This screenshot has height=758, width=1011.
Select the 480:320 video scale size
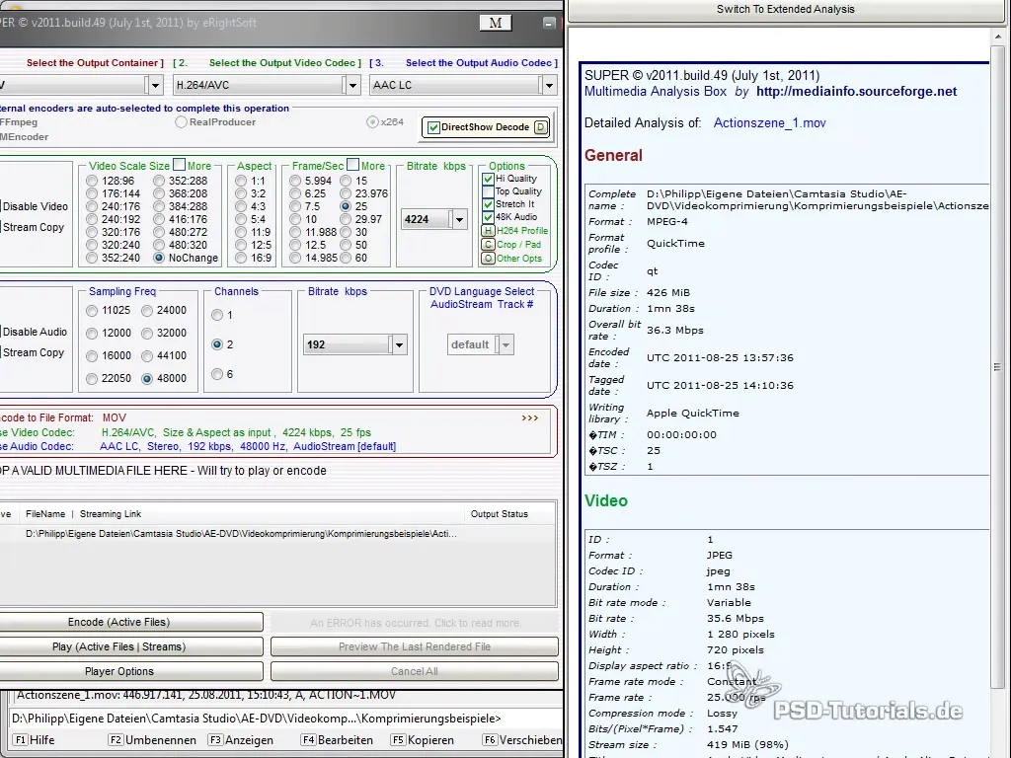pyautogui.click(x=159, y=245)
